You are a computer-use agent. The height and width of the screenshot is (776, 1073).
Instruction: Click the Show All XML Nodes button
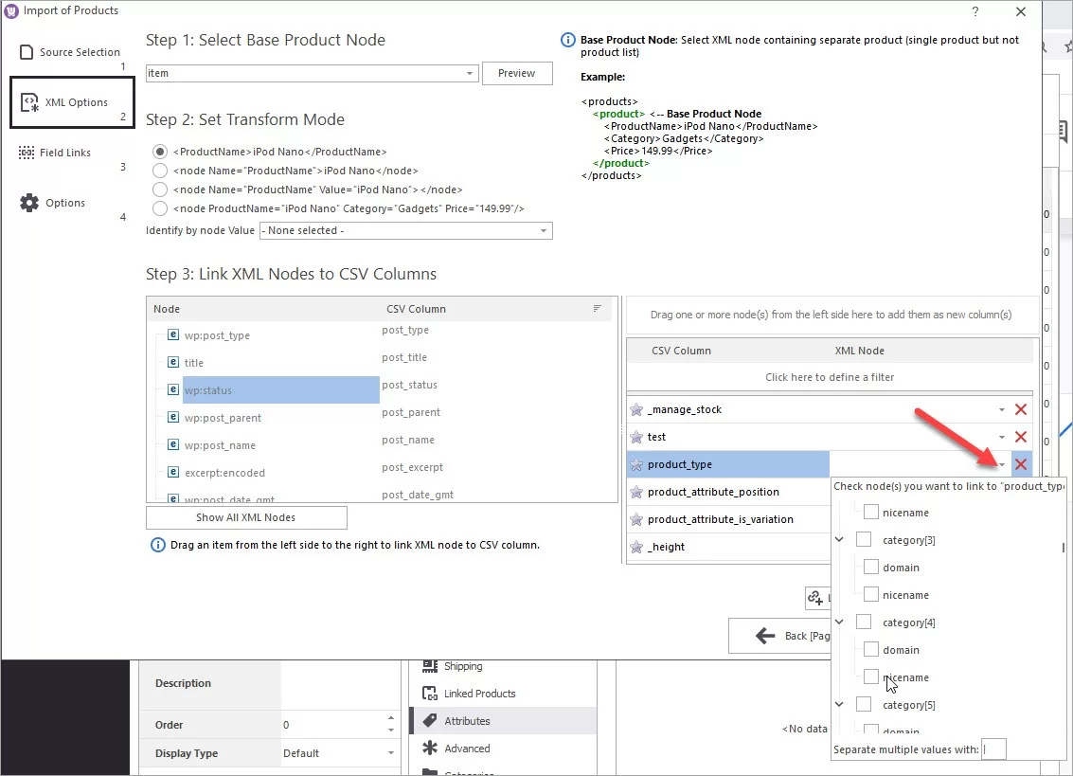click(x=245, y=517)
